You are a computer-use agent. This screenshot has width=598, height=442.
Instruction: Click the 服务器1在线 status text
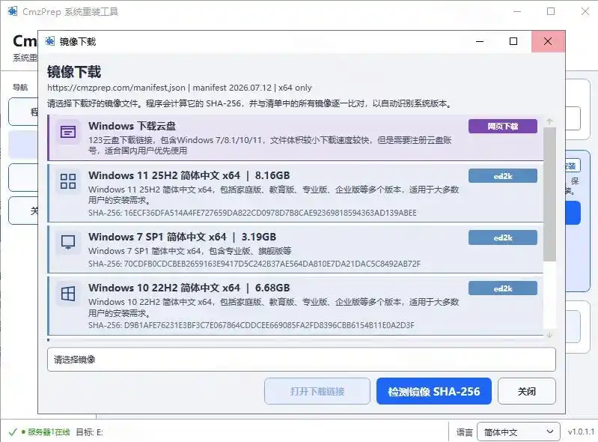[49, 432]
